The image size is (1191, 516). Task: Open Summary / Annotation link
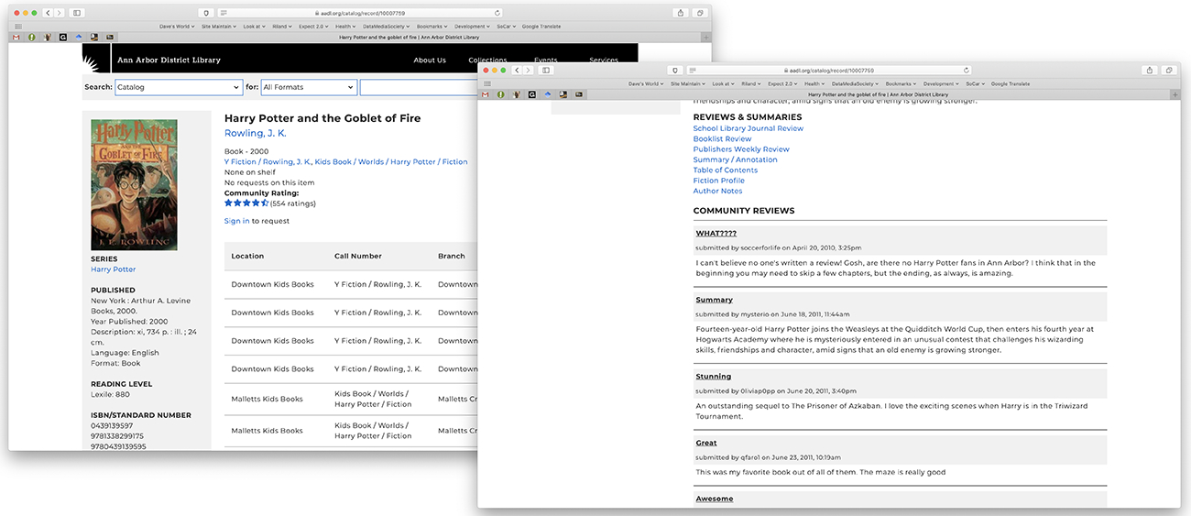735,159
